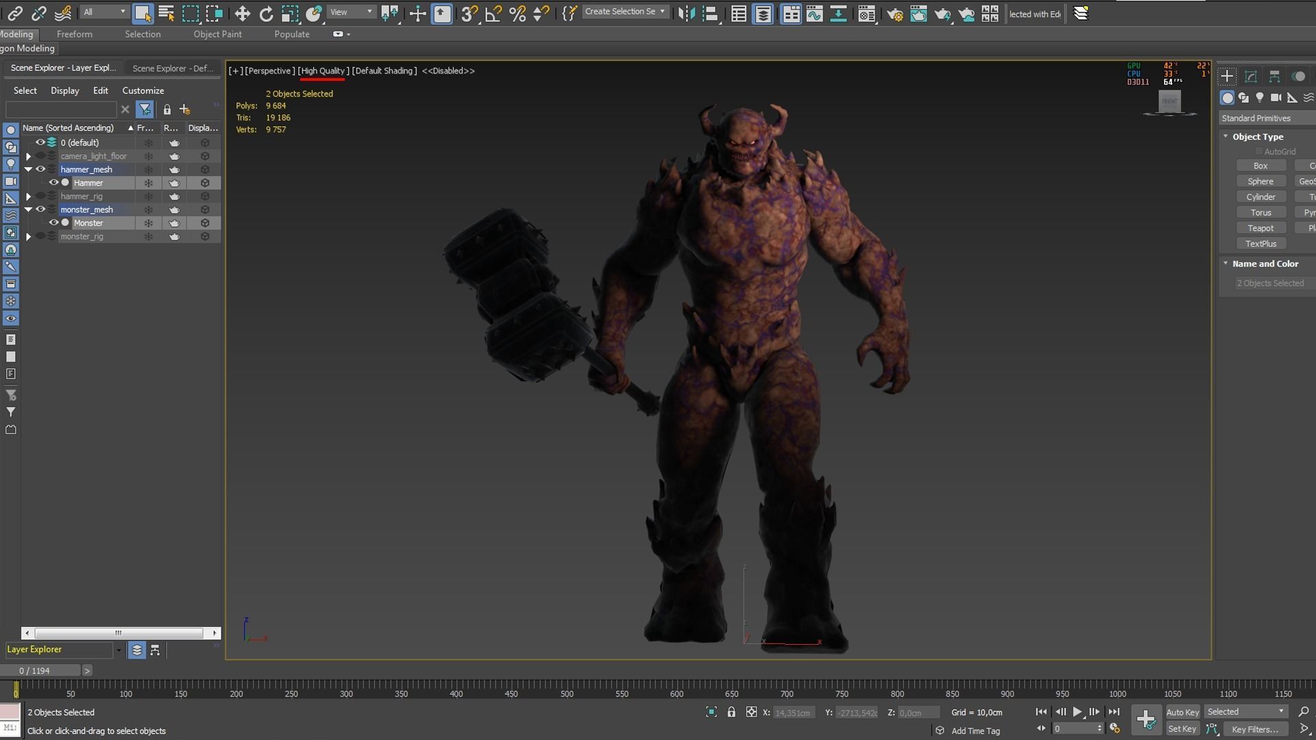The height and width of the screenshot is (740, 1316).
Task: Toggle the Layer Explorer toolbar icon
Action: tap(763, 13)
